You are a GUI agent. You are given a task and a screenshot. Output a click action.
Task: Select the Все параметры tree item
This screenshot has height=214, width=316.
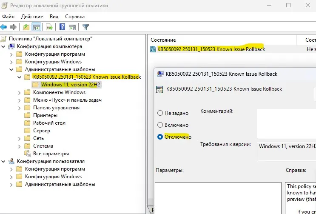tap(51, 154)
